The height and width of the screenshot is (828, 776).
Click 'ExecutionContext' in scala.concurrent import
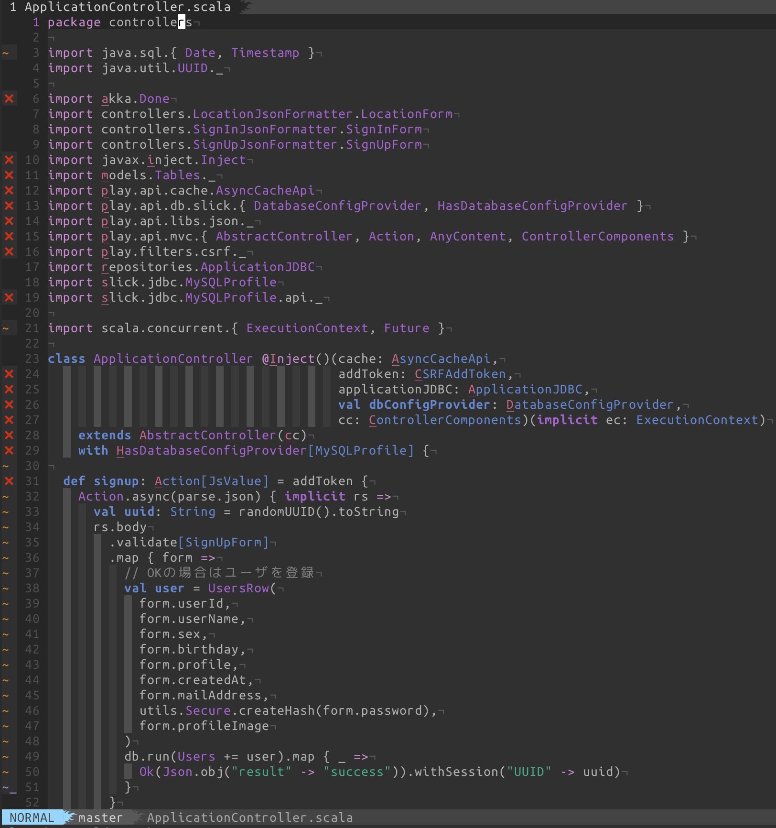click(x=307, y=328)
